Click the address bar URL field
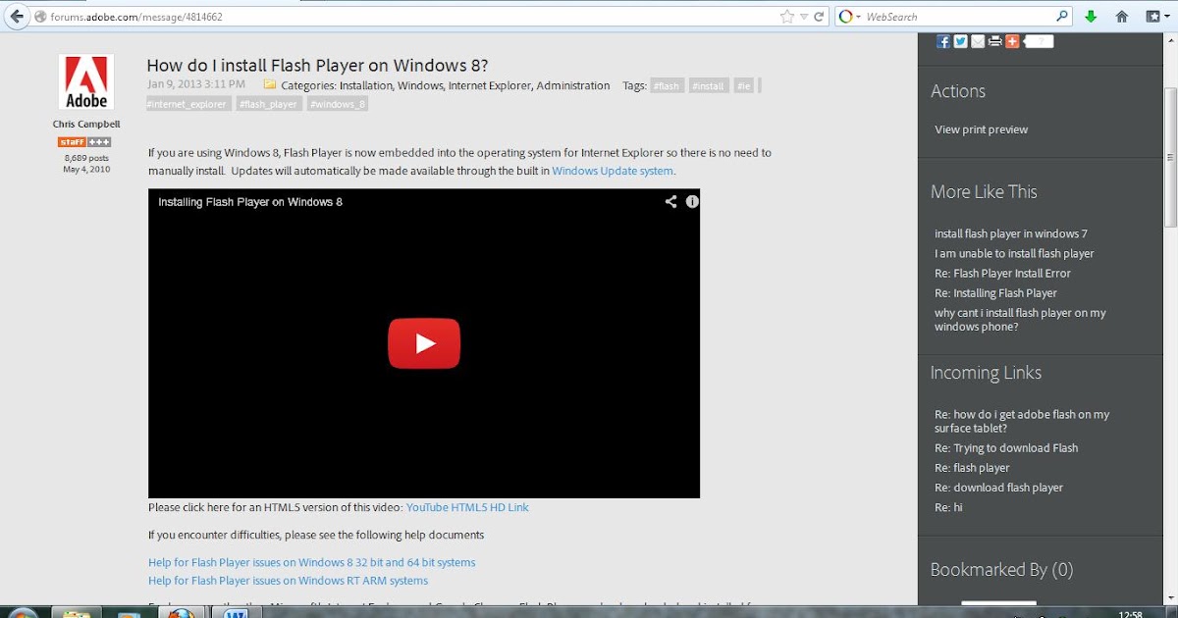This screenshot has height=618, width=1178. tap(412, 17)
